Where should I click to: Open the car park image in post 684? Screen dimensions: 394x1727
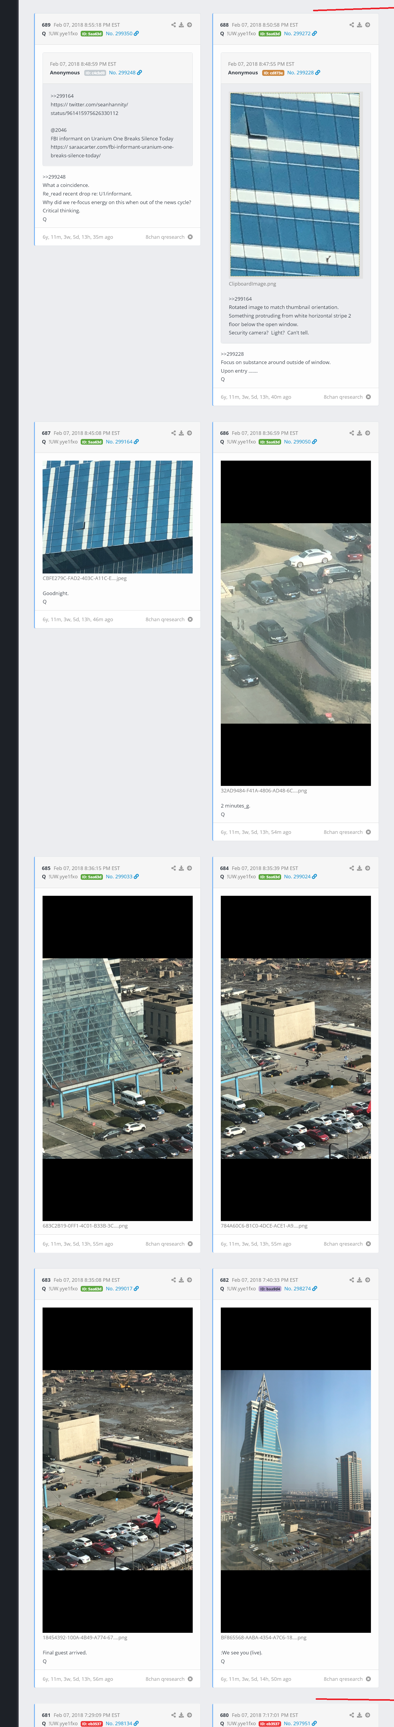(296, 1058)
